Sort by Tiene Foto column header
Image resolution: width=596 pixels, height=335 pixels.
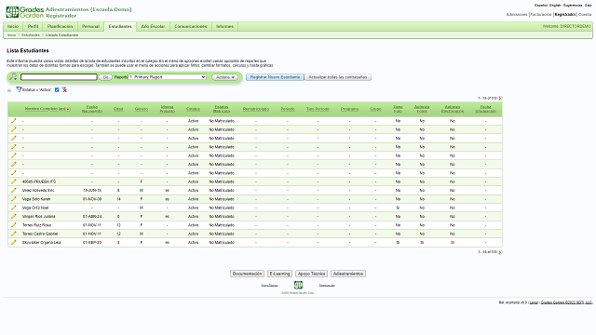pyautogui.click(x=398, y=109)
